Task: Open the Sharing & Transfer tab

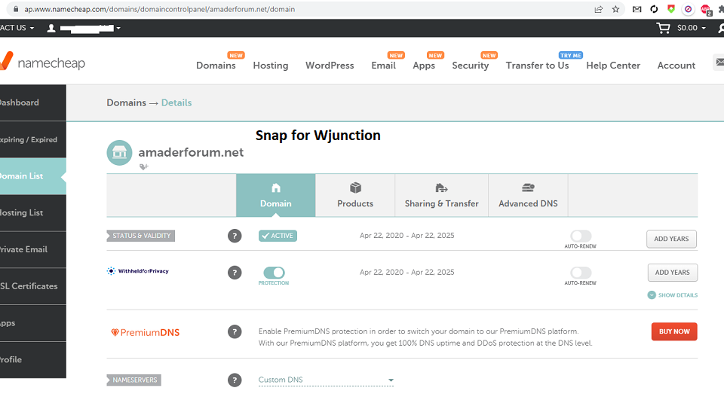Action: pos(441,196)
